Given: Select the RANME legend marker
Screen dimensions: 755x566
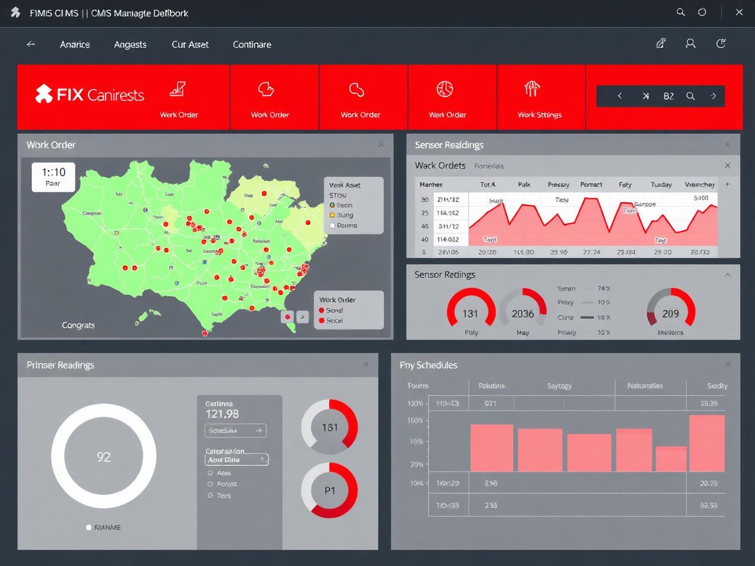Looking at the screenshot, I should (x=89, y=527).
